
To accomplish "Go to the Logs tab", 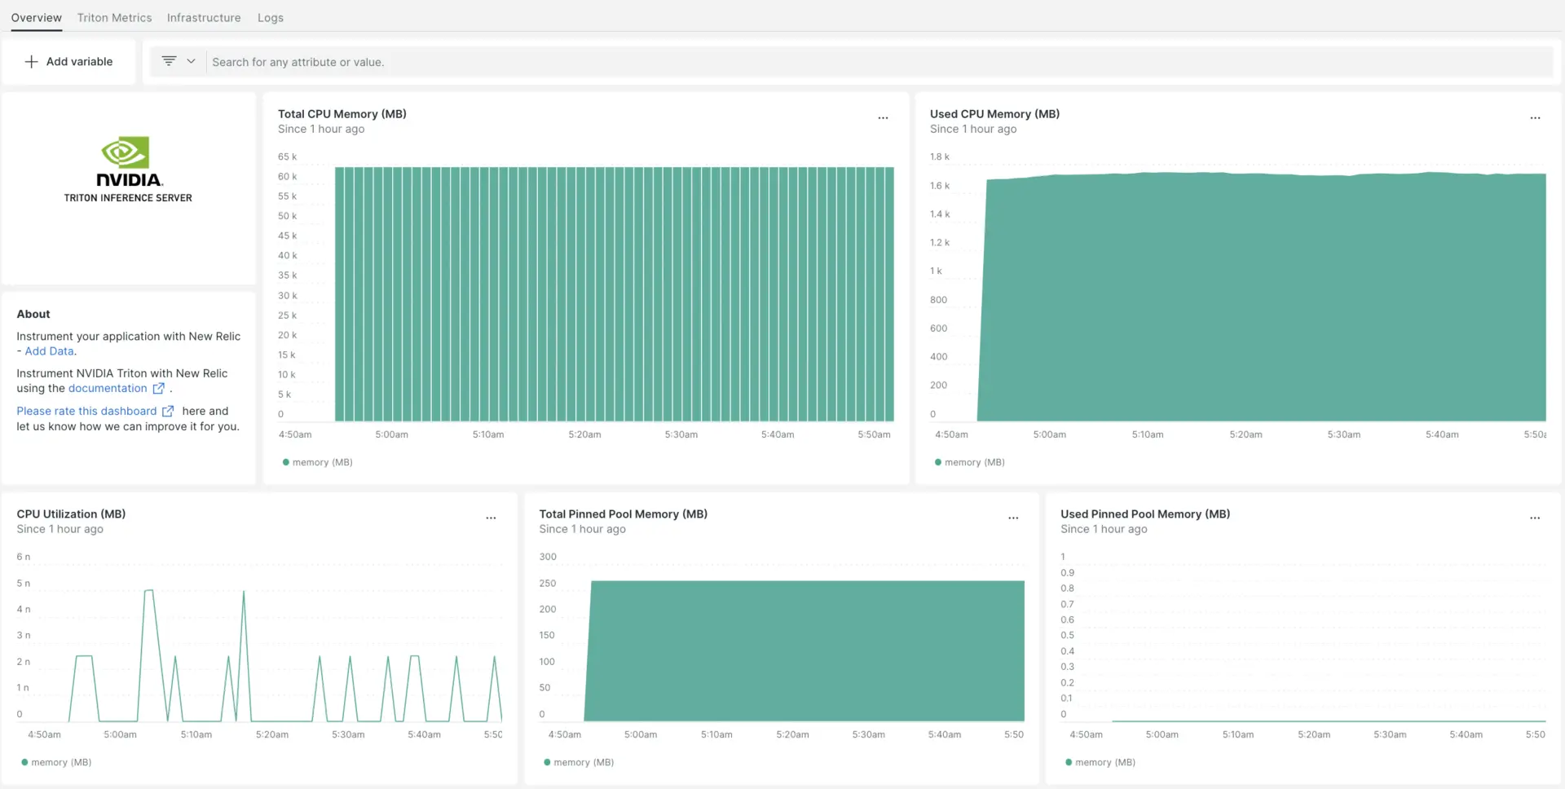I will (x=271, y=18).
